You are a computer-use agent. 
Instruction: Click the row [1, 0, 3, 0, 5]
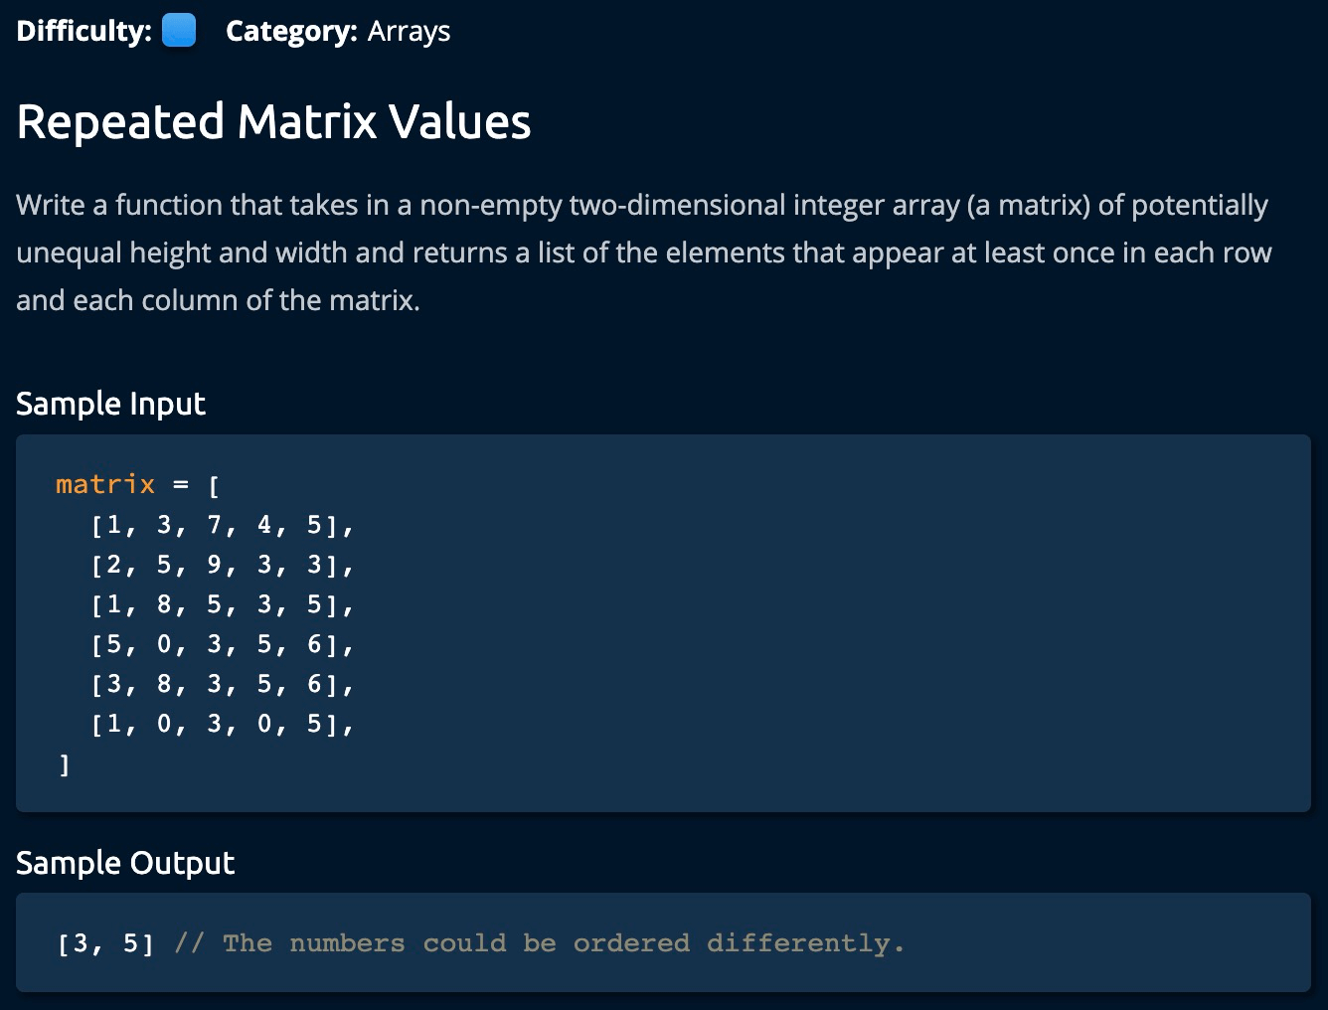click(222, 724)
